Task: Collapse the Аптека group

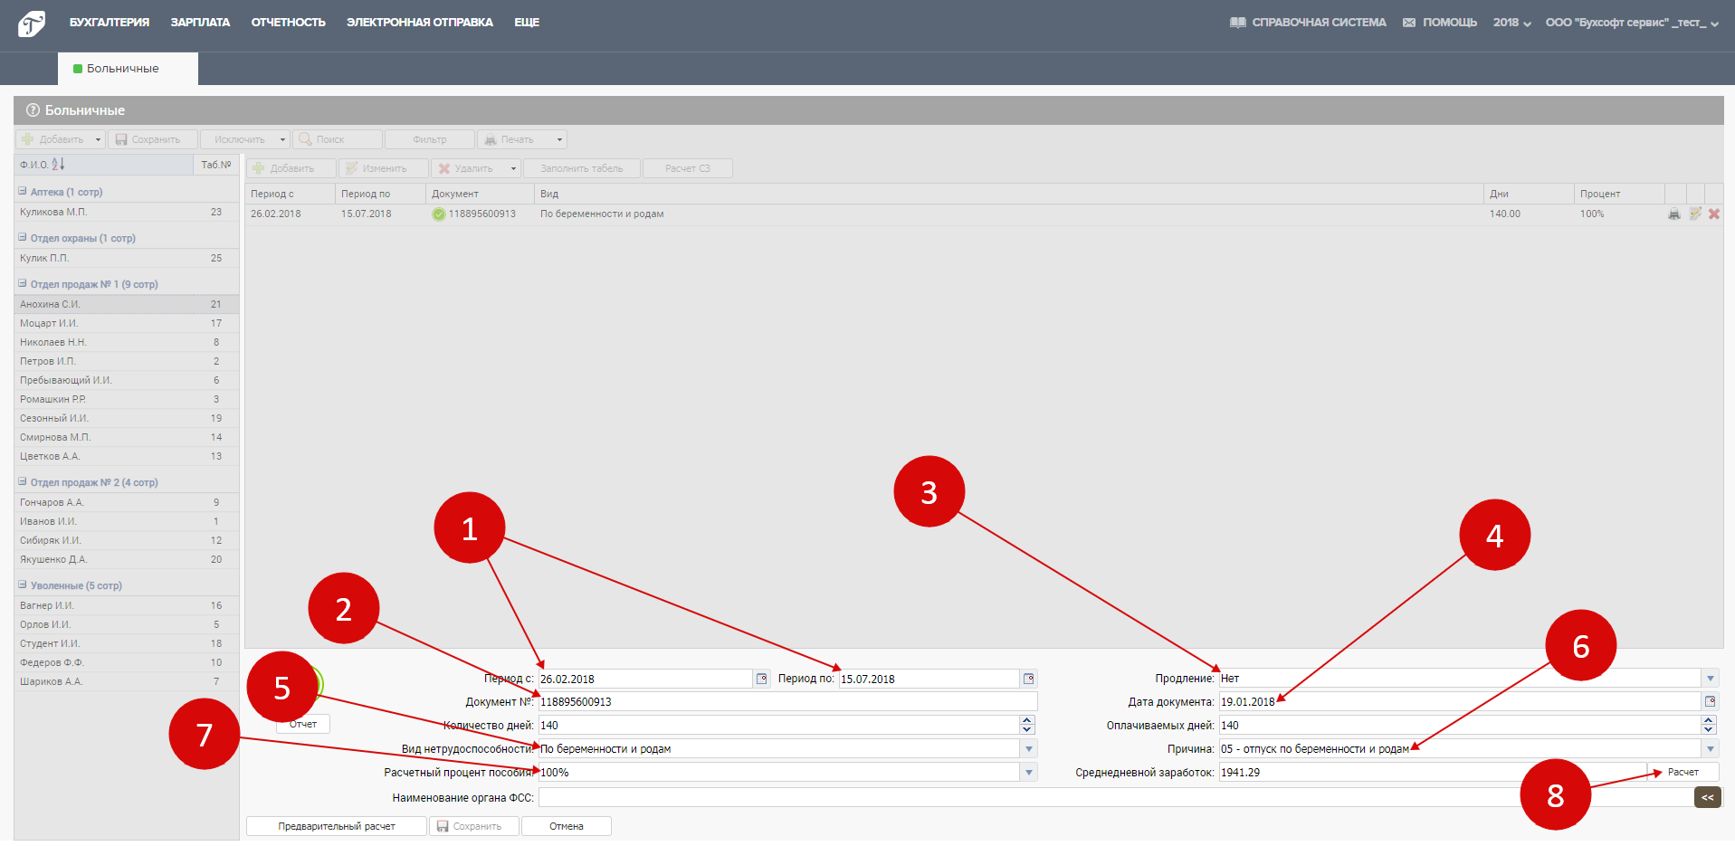Action: click(x=23, y=191)
